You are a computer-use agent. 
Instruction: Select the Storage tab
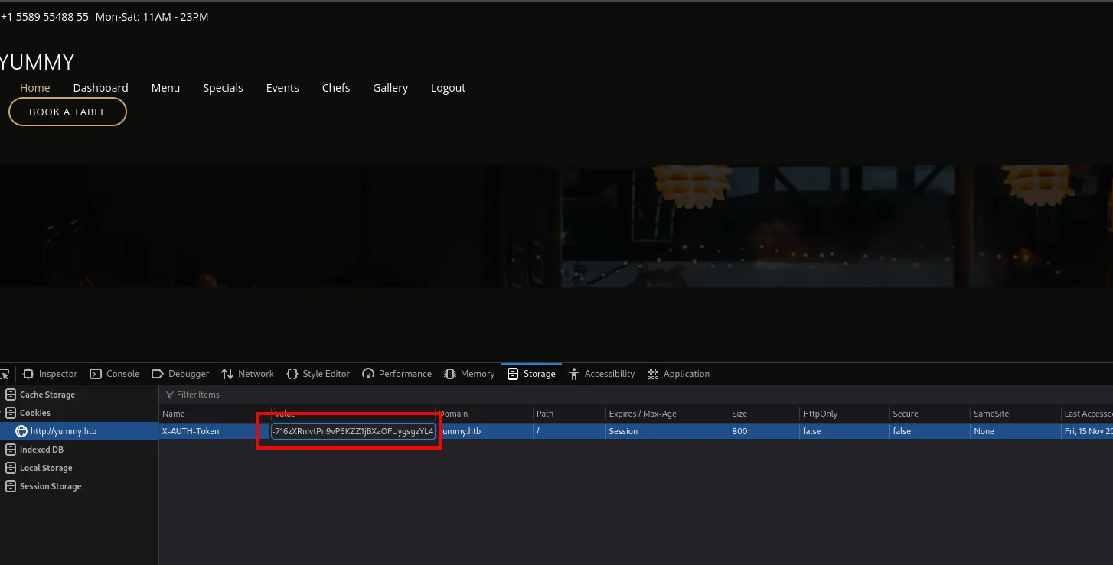tap(531, 374)
